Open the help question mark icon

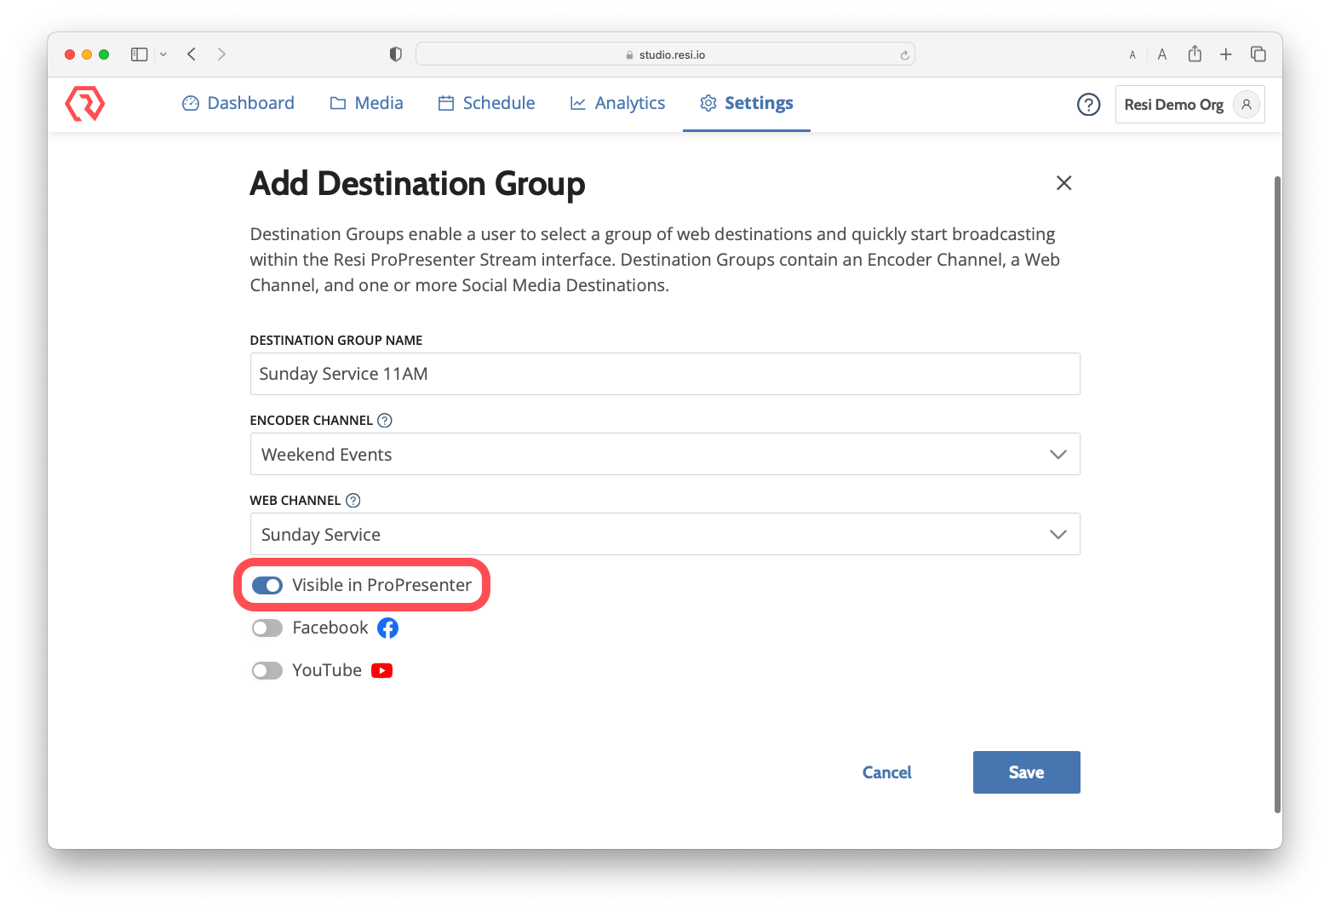pos(1088,105)
